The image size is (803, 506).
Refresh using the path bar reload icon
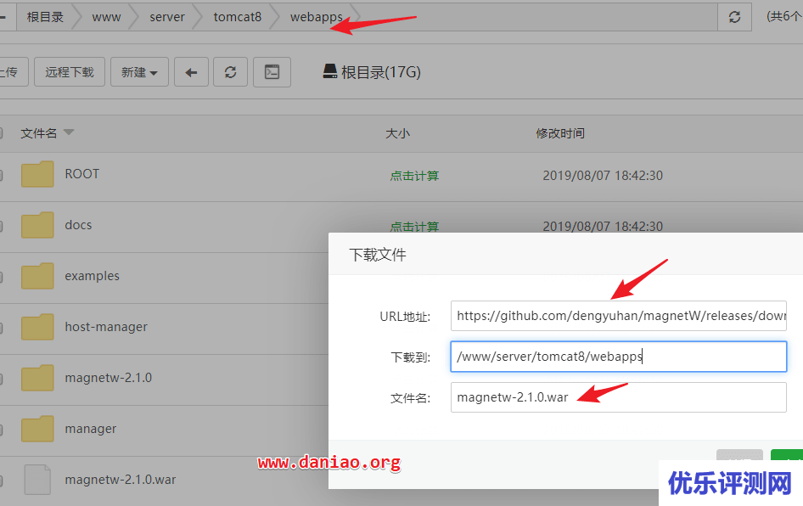[x=734, y=17]
